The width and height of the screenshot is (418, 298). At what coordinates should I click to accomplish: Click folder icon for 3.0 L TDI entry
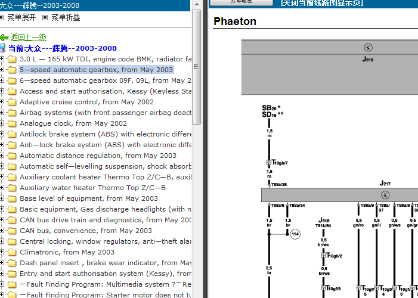[12, 59]
